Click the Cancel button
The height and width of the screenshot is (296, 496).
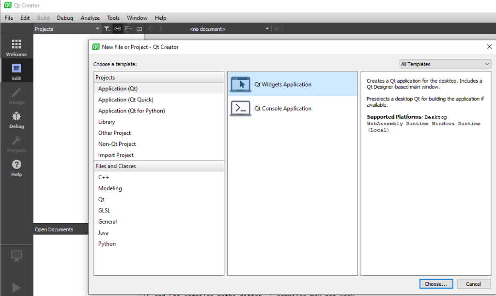pyautogui.click(x=474, y=284)
